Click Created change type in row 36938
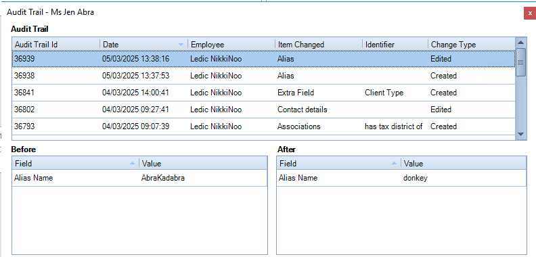The image size is (536, 257). pyautogui.click(x=443, y=76)
